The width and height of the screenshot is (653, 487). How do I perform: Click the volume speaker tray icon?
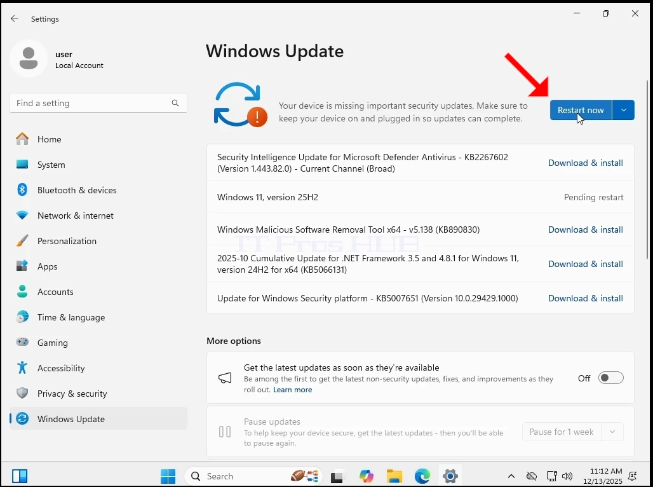click(x=567, y=476)
